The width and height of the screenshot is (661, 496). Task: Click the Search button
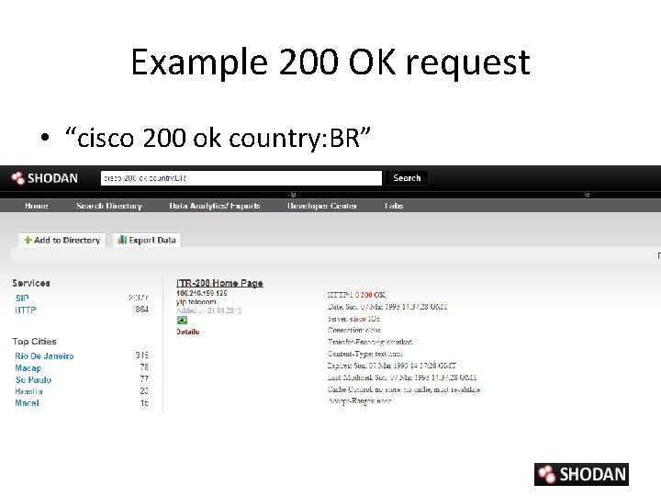pos(407,178)
